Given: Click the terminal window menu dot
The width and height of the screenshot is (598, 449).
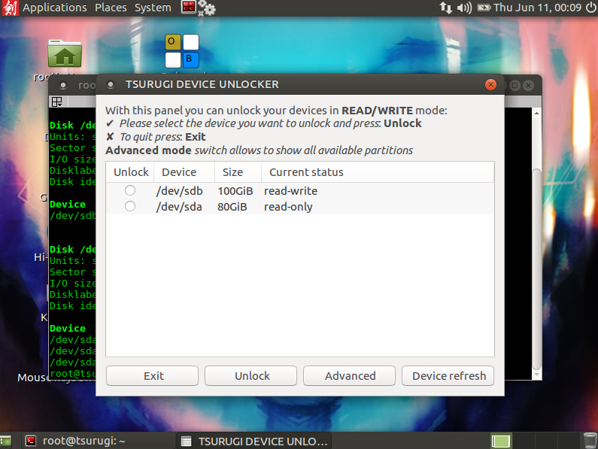Looking at the screenshot, I should 63,86.
